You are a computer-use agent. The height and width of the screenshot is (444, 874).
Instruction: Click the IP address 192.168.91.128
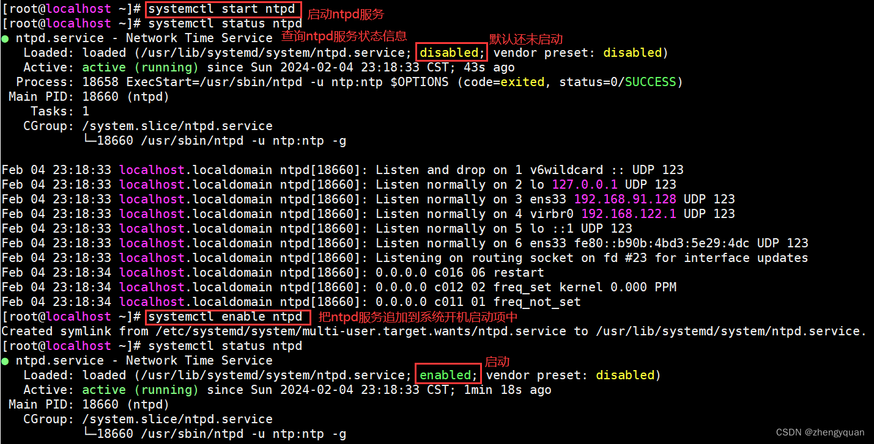[x=625, y=199]
